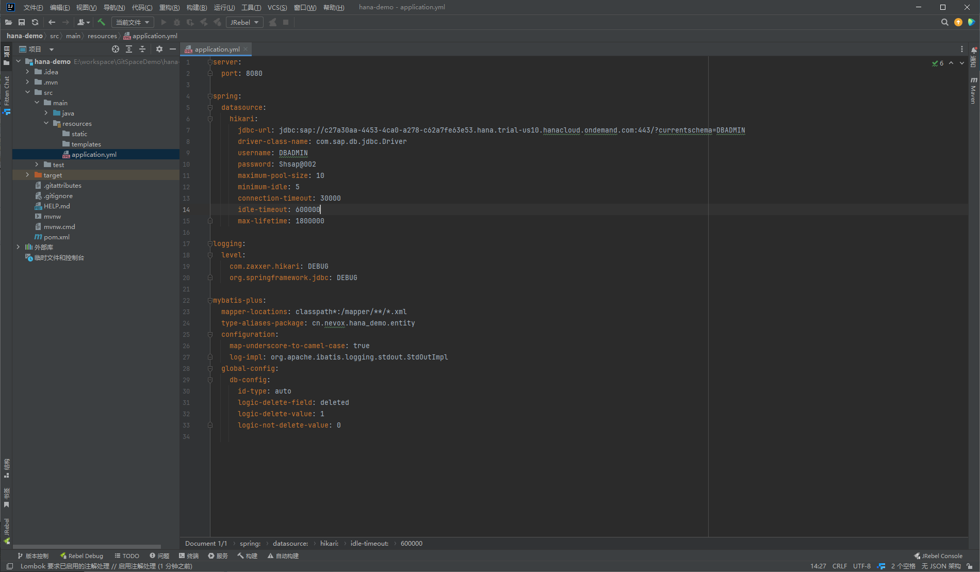Open the run configuration dropdown 当前文件

[x=133, y=22]
